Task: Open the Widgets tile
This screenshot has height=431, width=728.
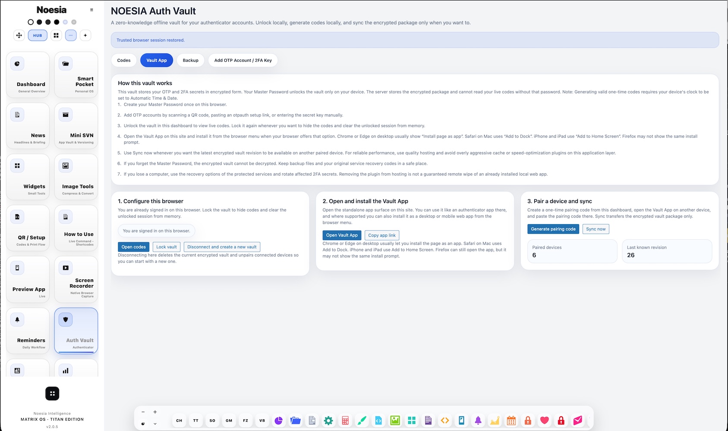Action: [x=28, y=177]
